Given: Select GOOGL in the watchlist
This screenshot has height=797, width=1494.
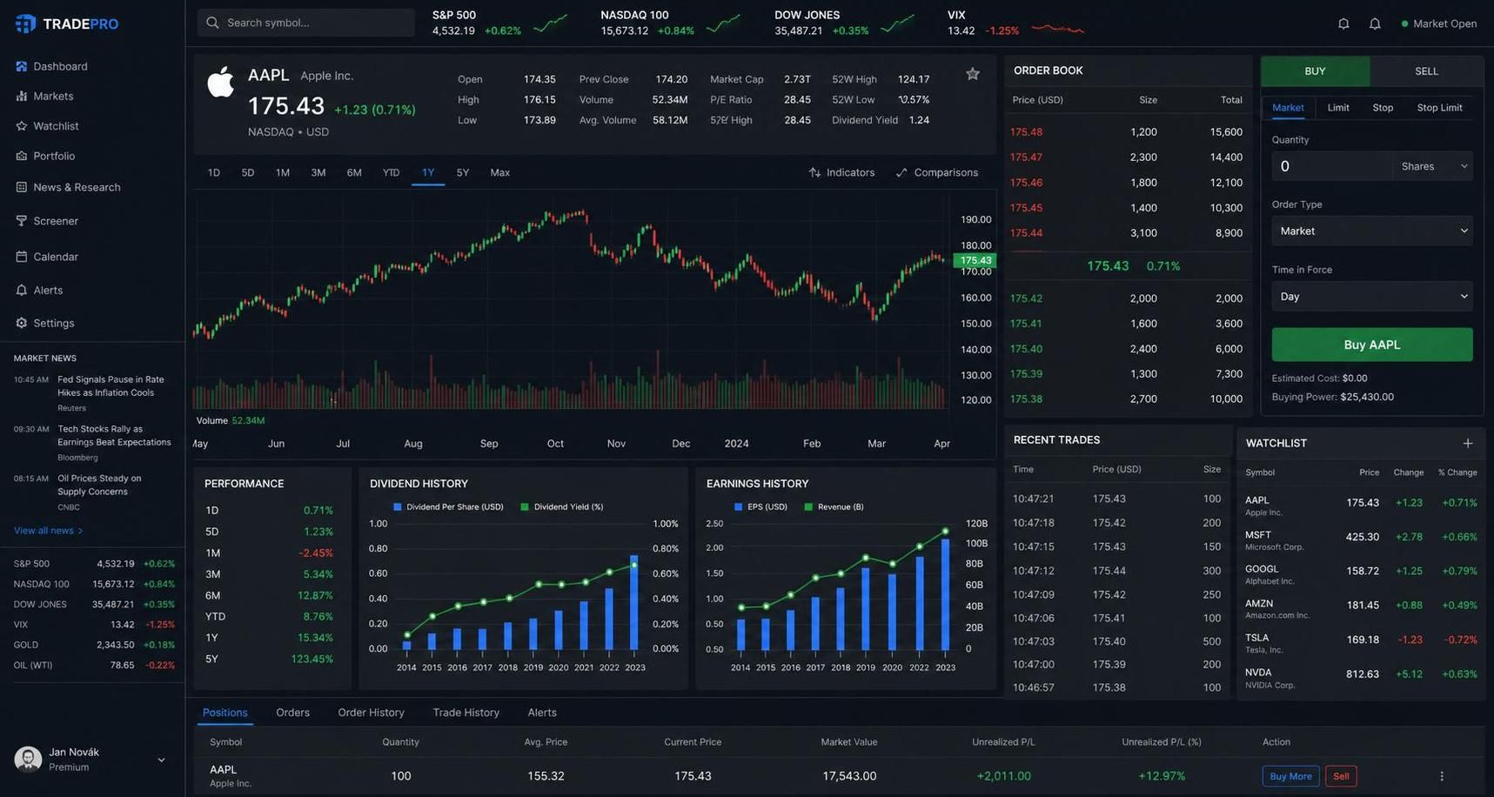Looking at the screenshot, I should (1361, 574).
